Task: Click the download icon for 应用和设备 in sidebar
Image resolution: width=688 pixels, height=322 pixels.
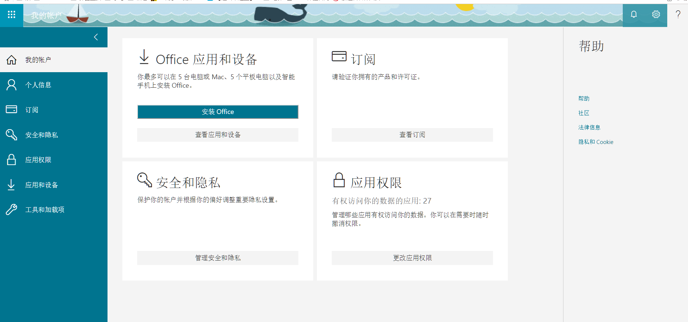Action: pos(11,185)
